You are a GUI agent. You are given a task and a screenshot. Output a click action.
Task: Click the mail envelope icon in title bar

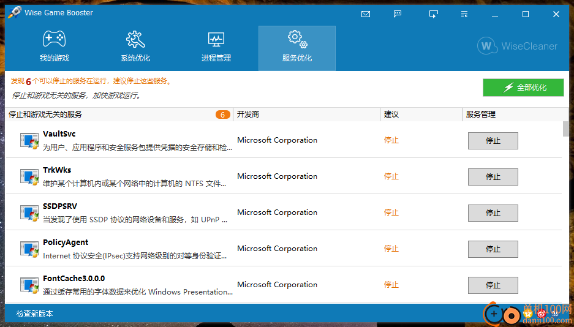(x=365, y=14)
